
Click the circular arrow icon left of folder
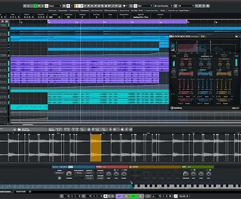[x=15, y=129]
